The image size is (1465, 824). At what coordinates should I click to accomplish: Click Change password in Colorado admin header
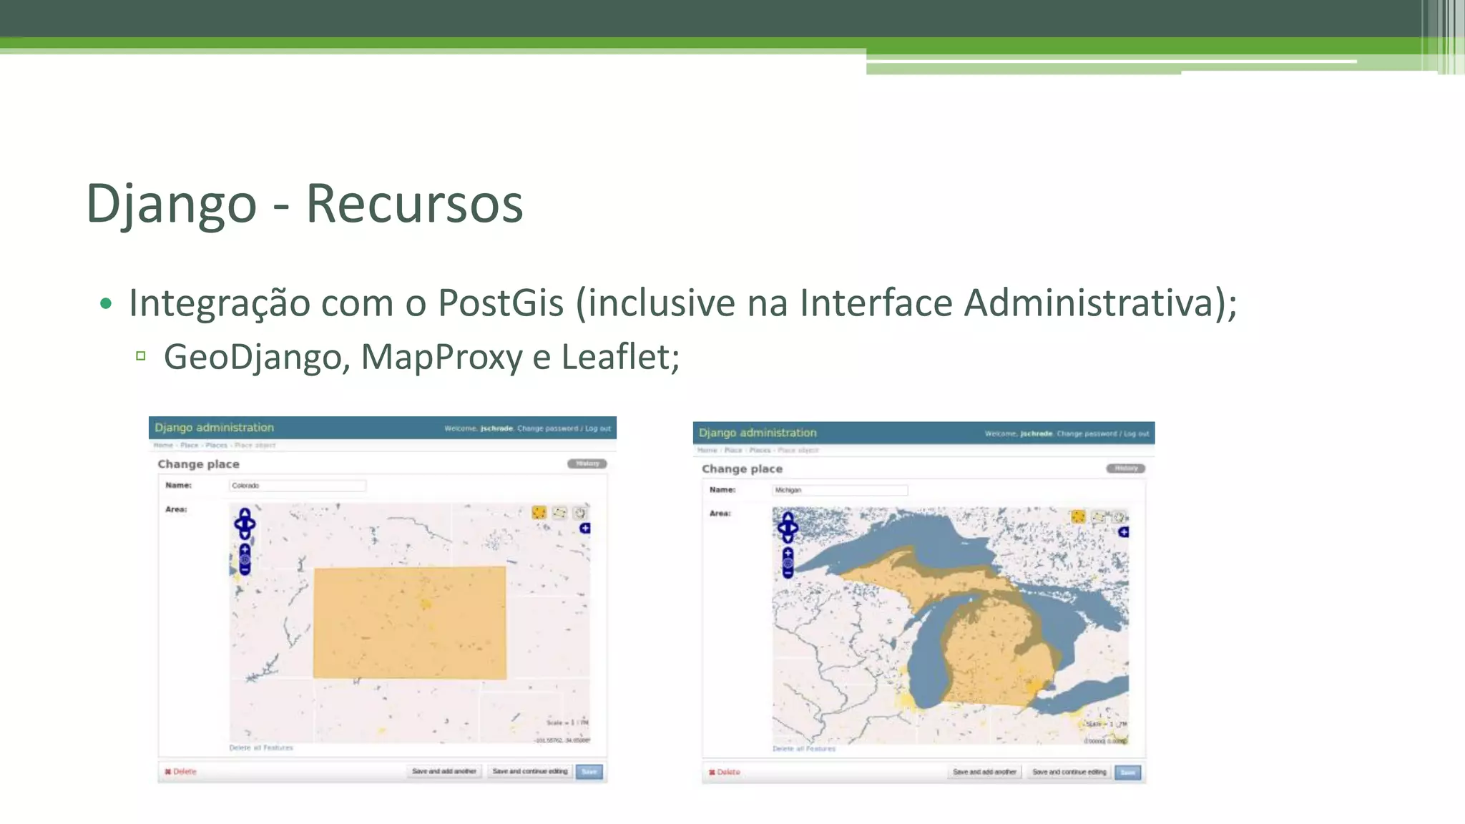(x=547, y=428)
